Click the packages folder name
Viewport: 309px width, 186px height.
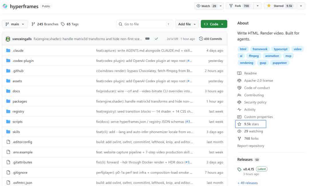click(20, 101)
